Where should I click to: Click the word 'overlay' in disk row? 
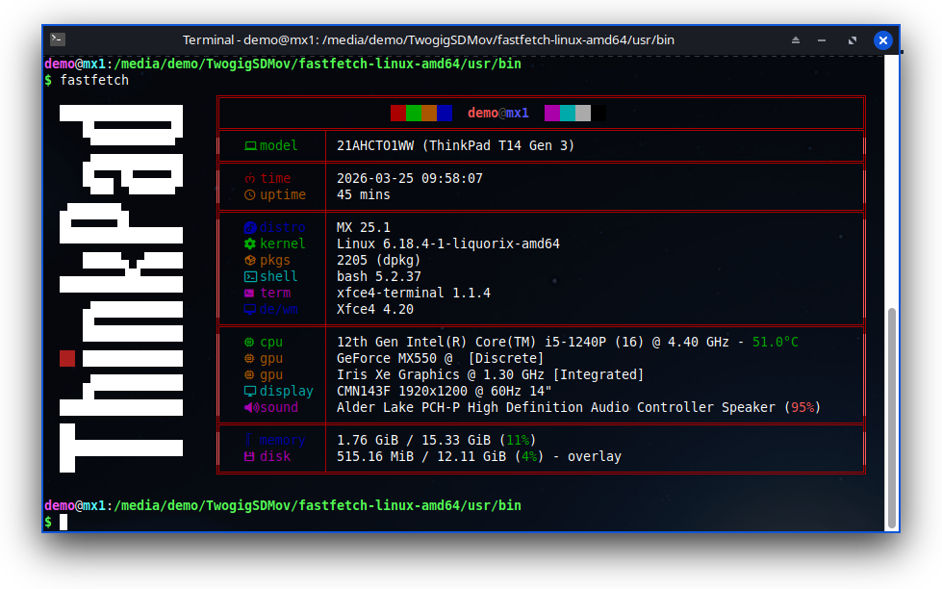594,457
